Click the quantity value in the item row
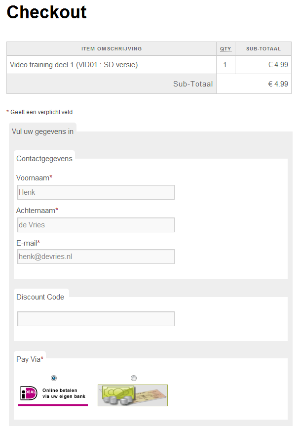300x430 pixels. click(225, 65)
